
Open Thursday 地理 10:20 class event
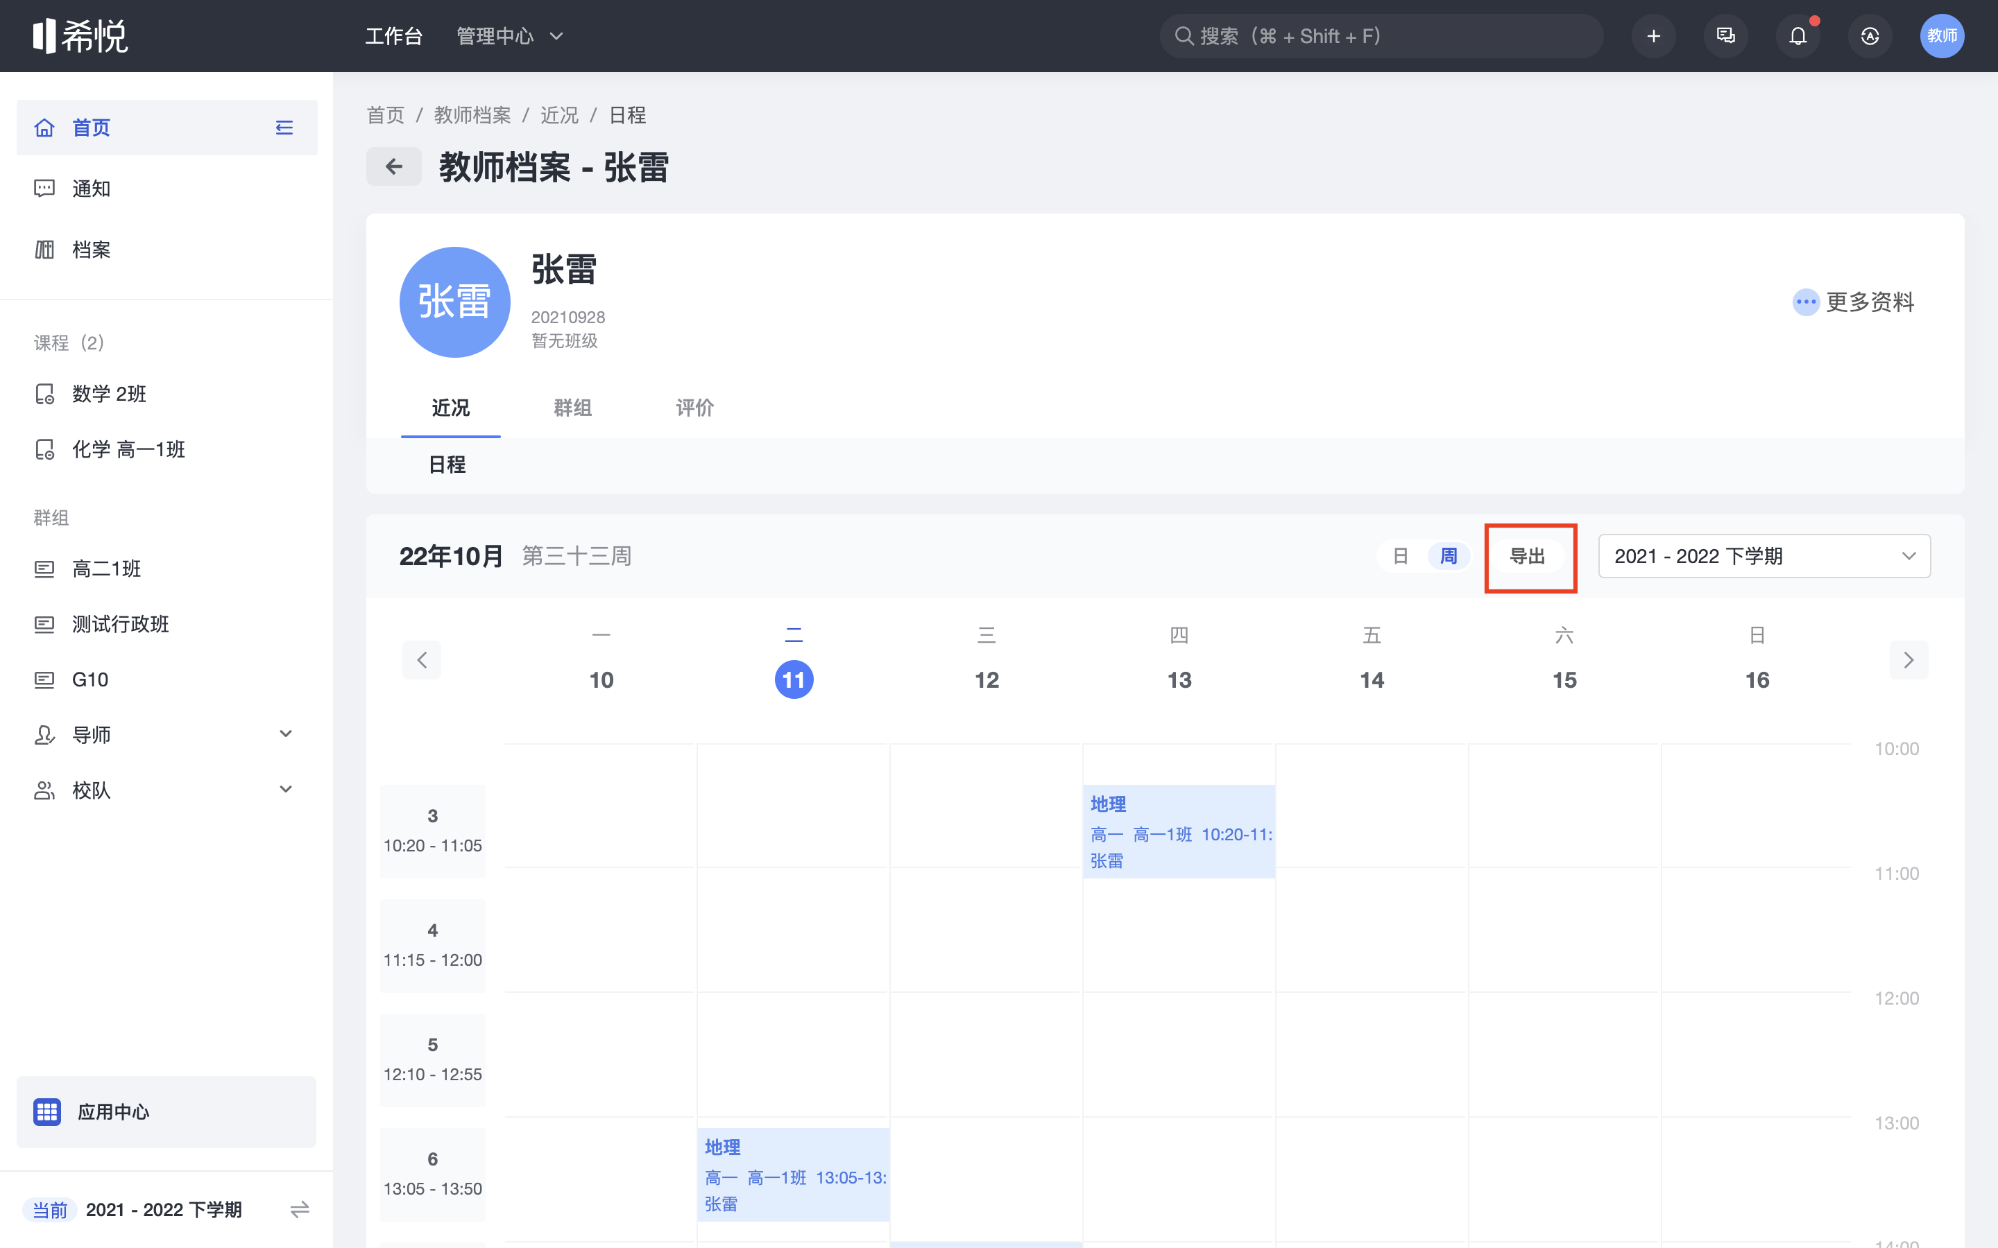click(1179, 831)
